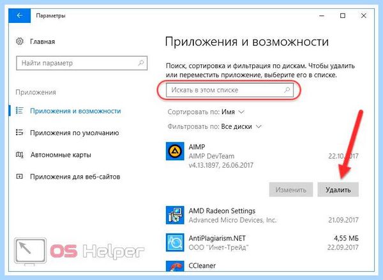Open Фильтровать по: Все диски dropdown
The height and width of the screenshot is (280, 383).
pos(214,127)
